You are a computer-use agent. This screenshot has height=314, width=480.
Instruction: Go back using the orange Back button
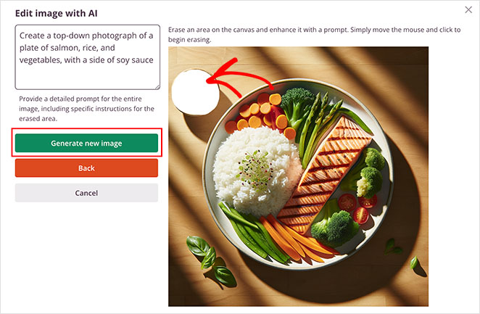pyautogui.click(x=86, y=168)
